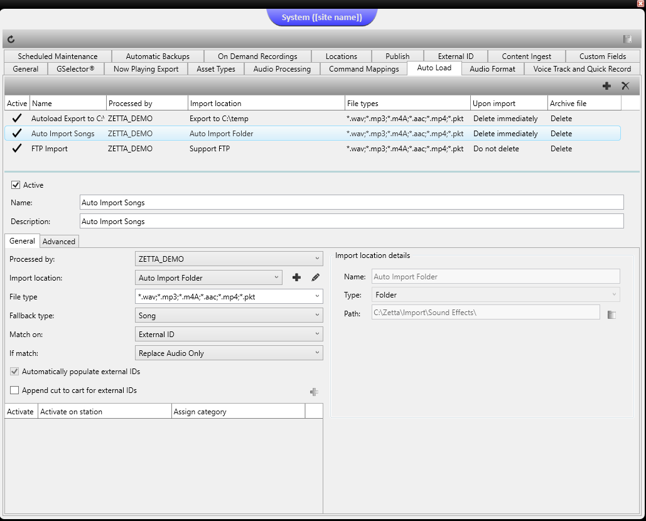Expand the Fallback type dropdown
Screen dimensions: 646x521
229,316
